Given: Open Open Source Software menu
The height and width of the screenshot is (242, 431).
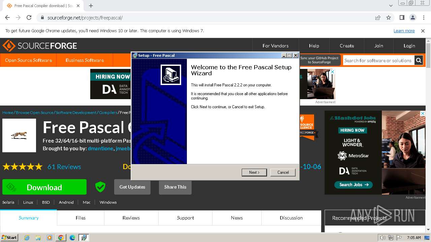Looking at the screenshot, I should [28, 60].
